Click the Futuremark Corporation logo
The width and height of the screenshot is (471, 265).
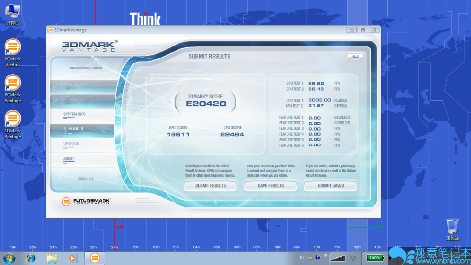click(x=86, y=202)
